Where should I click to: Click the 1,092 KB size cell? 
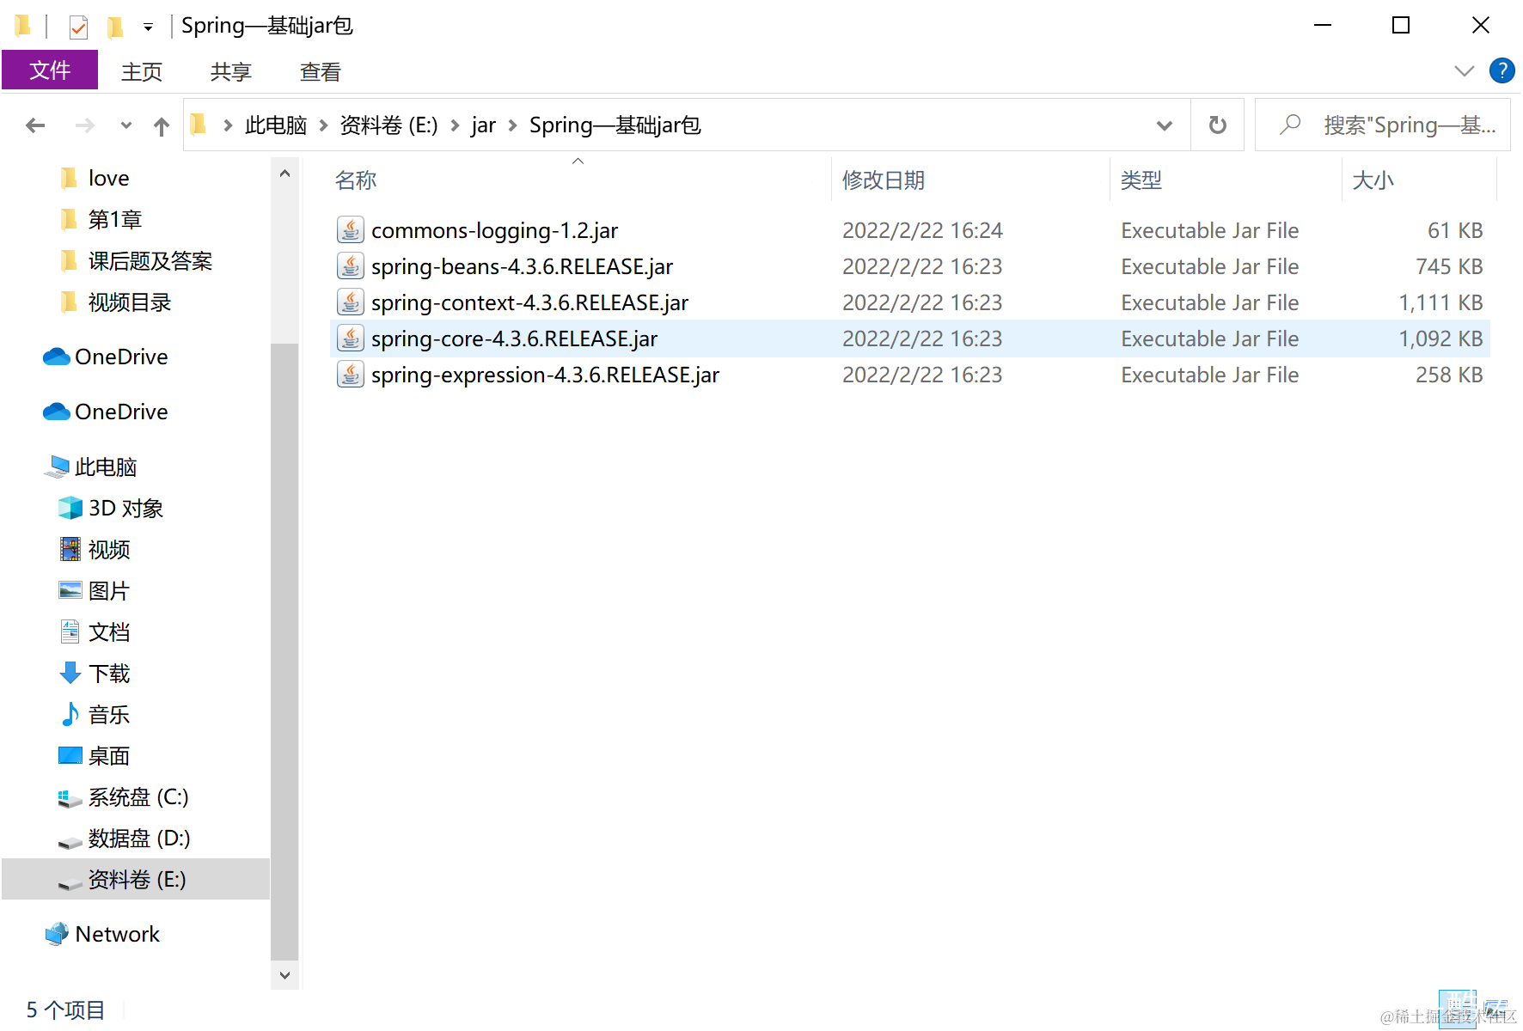(1440, 339)
